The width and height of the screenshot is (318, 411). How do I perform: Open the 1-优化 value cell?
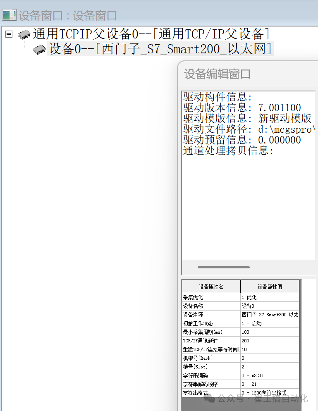[x=270, y=297]
